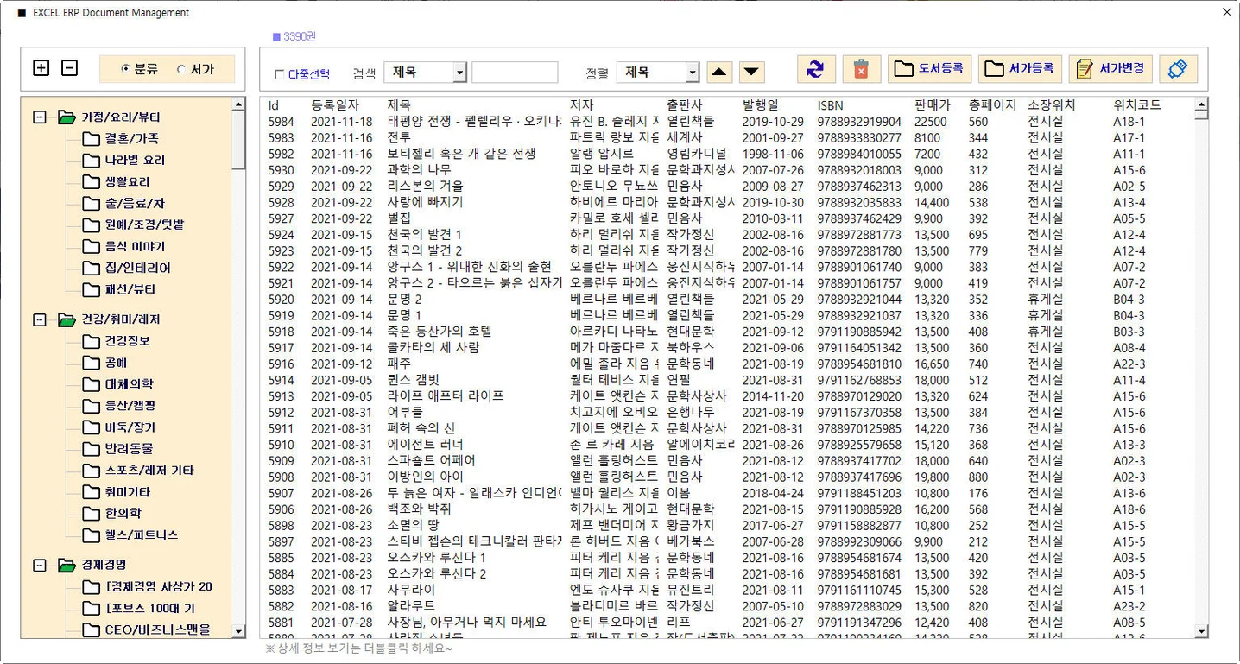This screenshot has height=664, width=1240.
Task: Select the book row titled 문명 2
Action: 727,299
